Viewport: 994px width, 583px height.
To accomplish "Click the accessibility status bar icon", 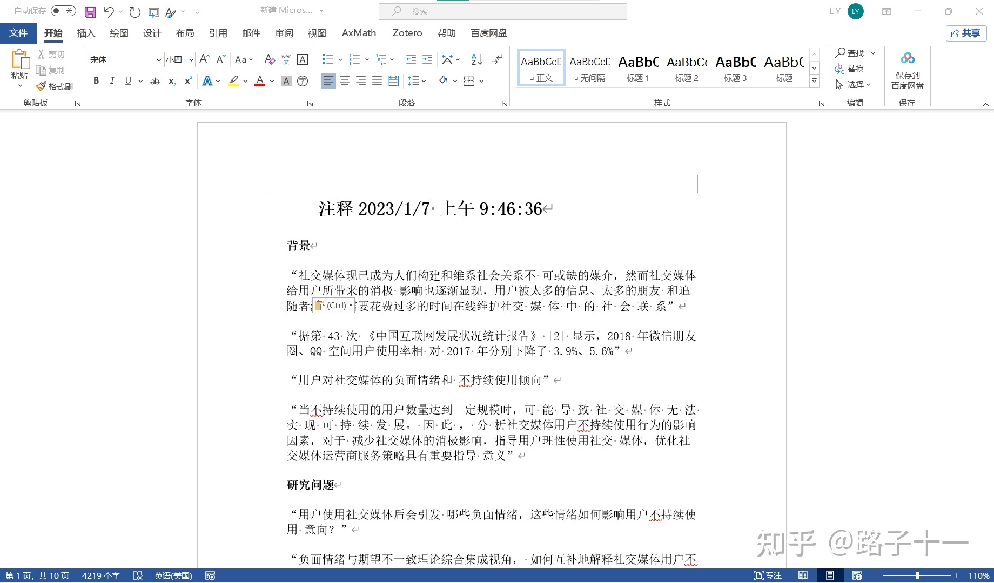I will pyautogui.click(x=211, y=575).
